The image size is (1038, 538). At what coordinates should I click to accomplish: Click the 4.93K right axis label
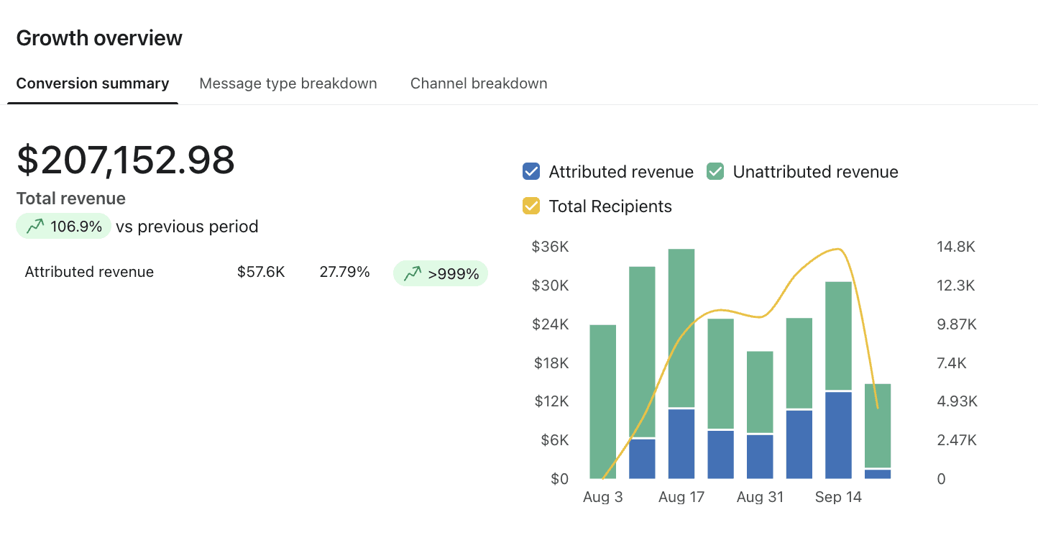click(x=957, y=401)
